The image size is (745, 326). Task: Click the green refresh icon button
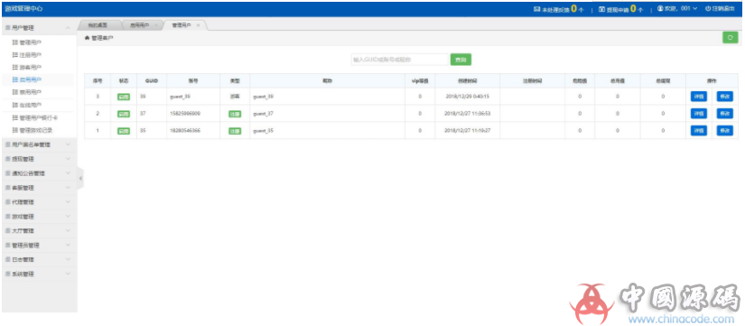[730, 38]
